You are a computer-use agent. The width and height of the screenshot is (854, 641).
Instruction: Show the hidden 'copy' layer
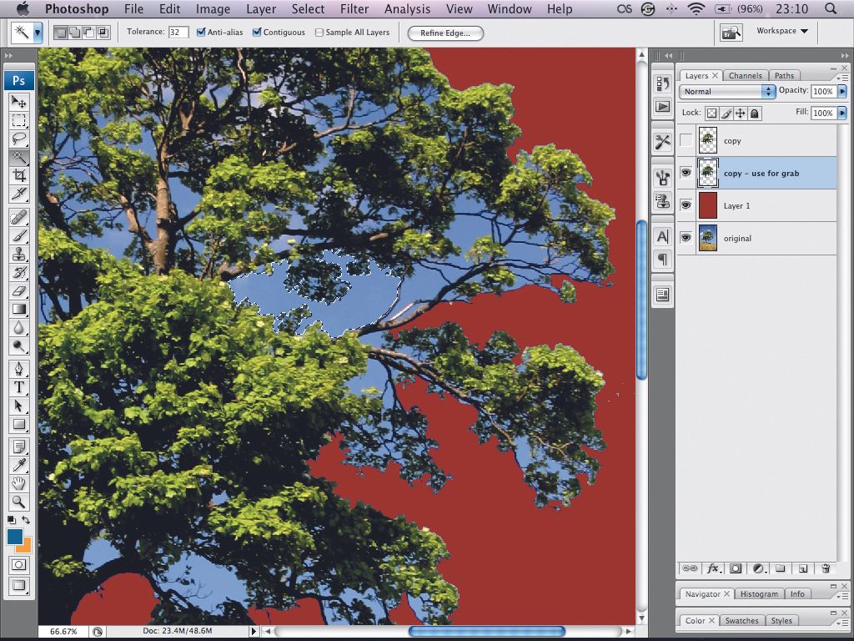click(x=686, y=140)
